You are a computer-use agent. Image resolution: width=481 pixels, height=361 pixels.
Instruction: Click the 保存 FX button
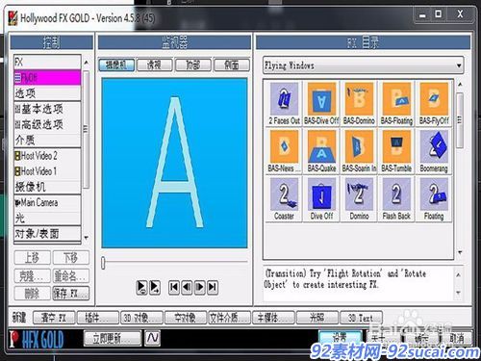pos(71,294)
